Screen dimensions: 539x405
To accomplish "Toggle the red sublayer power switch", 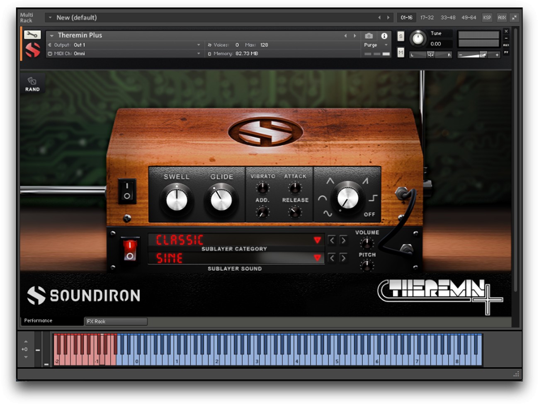I will (x=130, y=250).
